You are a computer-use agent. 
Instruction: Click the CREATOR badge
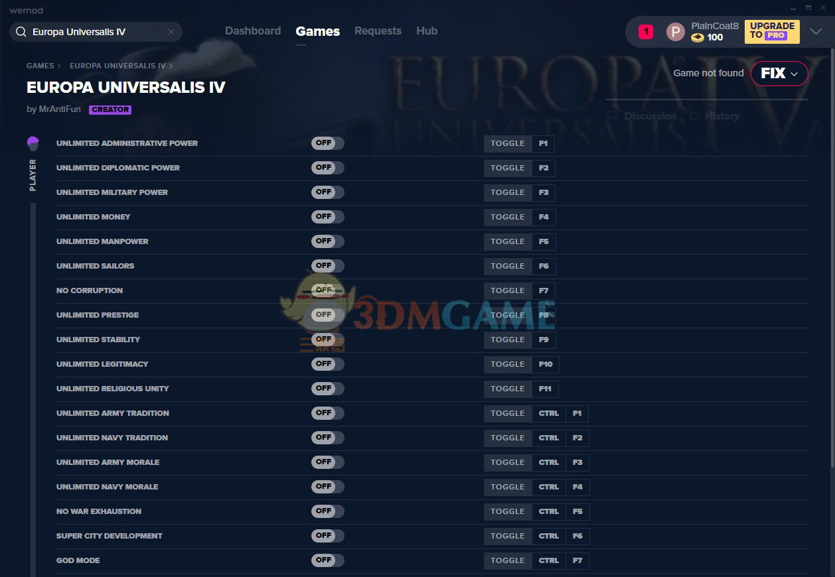tap(110, 110)
